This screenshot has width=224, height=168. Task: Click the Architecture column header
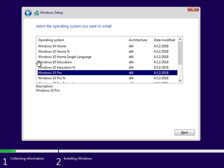click(139, 40)
